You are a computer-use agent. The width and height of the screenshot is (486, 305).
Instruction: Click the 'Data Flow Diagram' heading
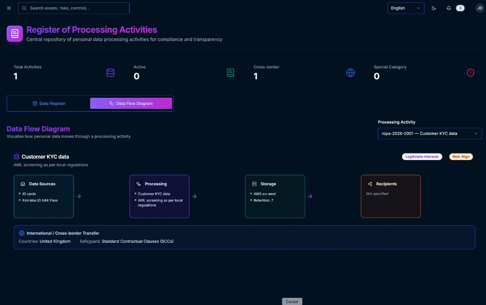(38, 129)
